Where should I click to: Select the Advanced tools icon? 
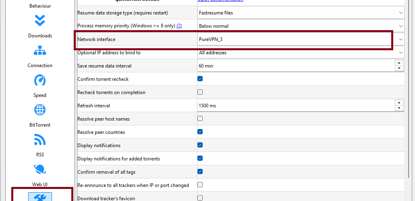pos(40,197)
